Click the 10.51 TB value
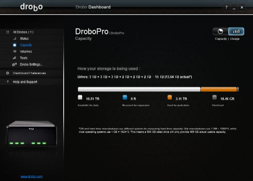The width and height of the screenshot is (253, 181). tap(93, 99)
